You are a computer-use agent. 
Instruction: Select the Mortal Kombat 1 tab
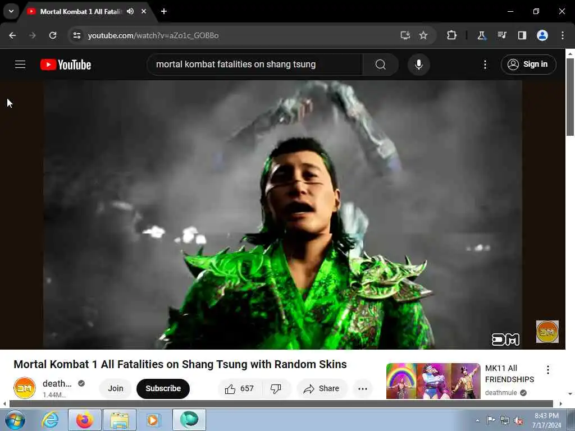(x=80, y=12)
